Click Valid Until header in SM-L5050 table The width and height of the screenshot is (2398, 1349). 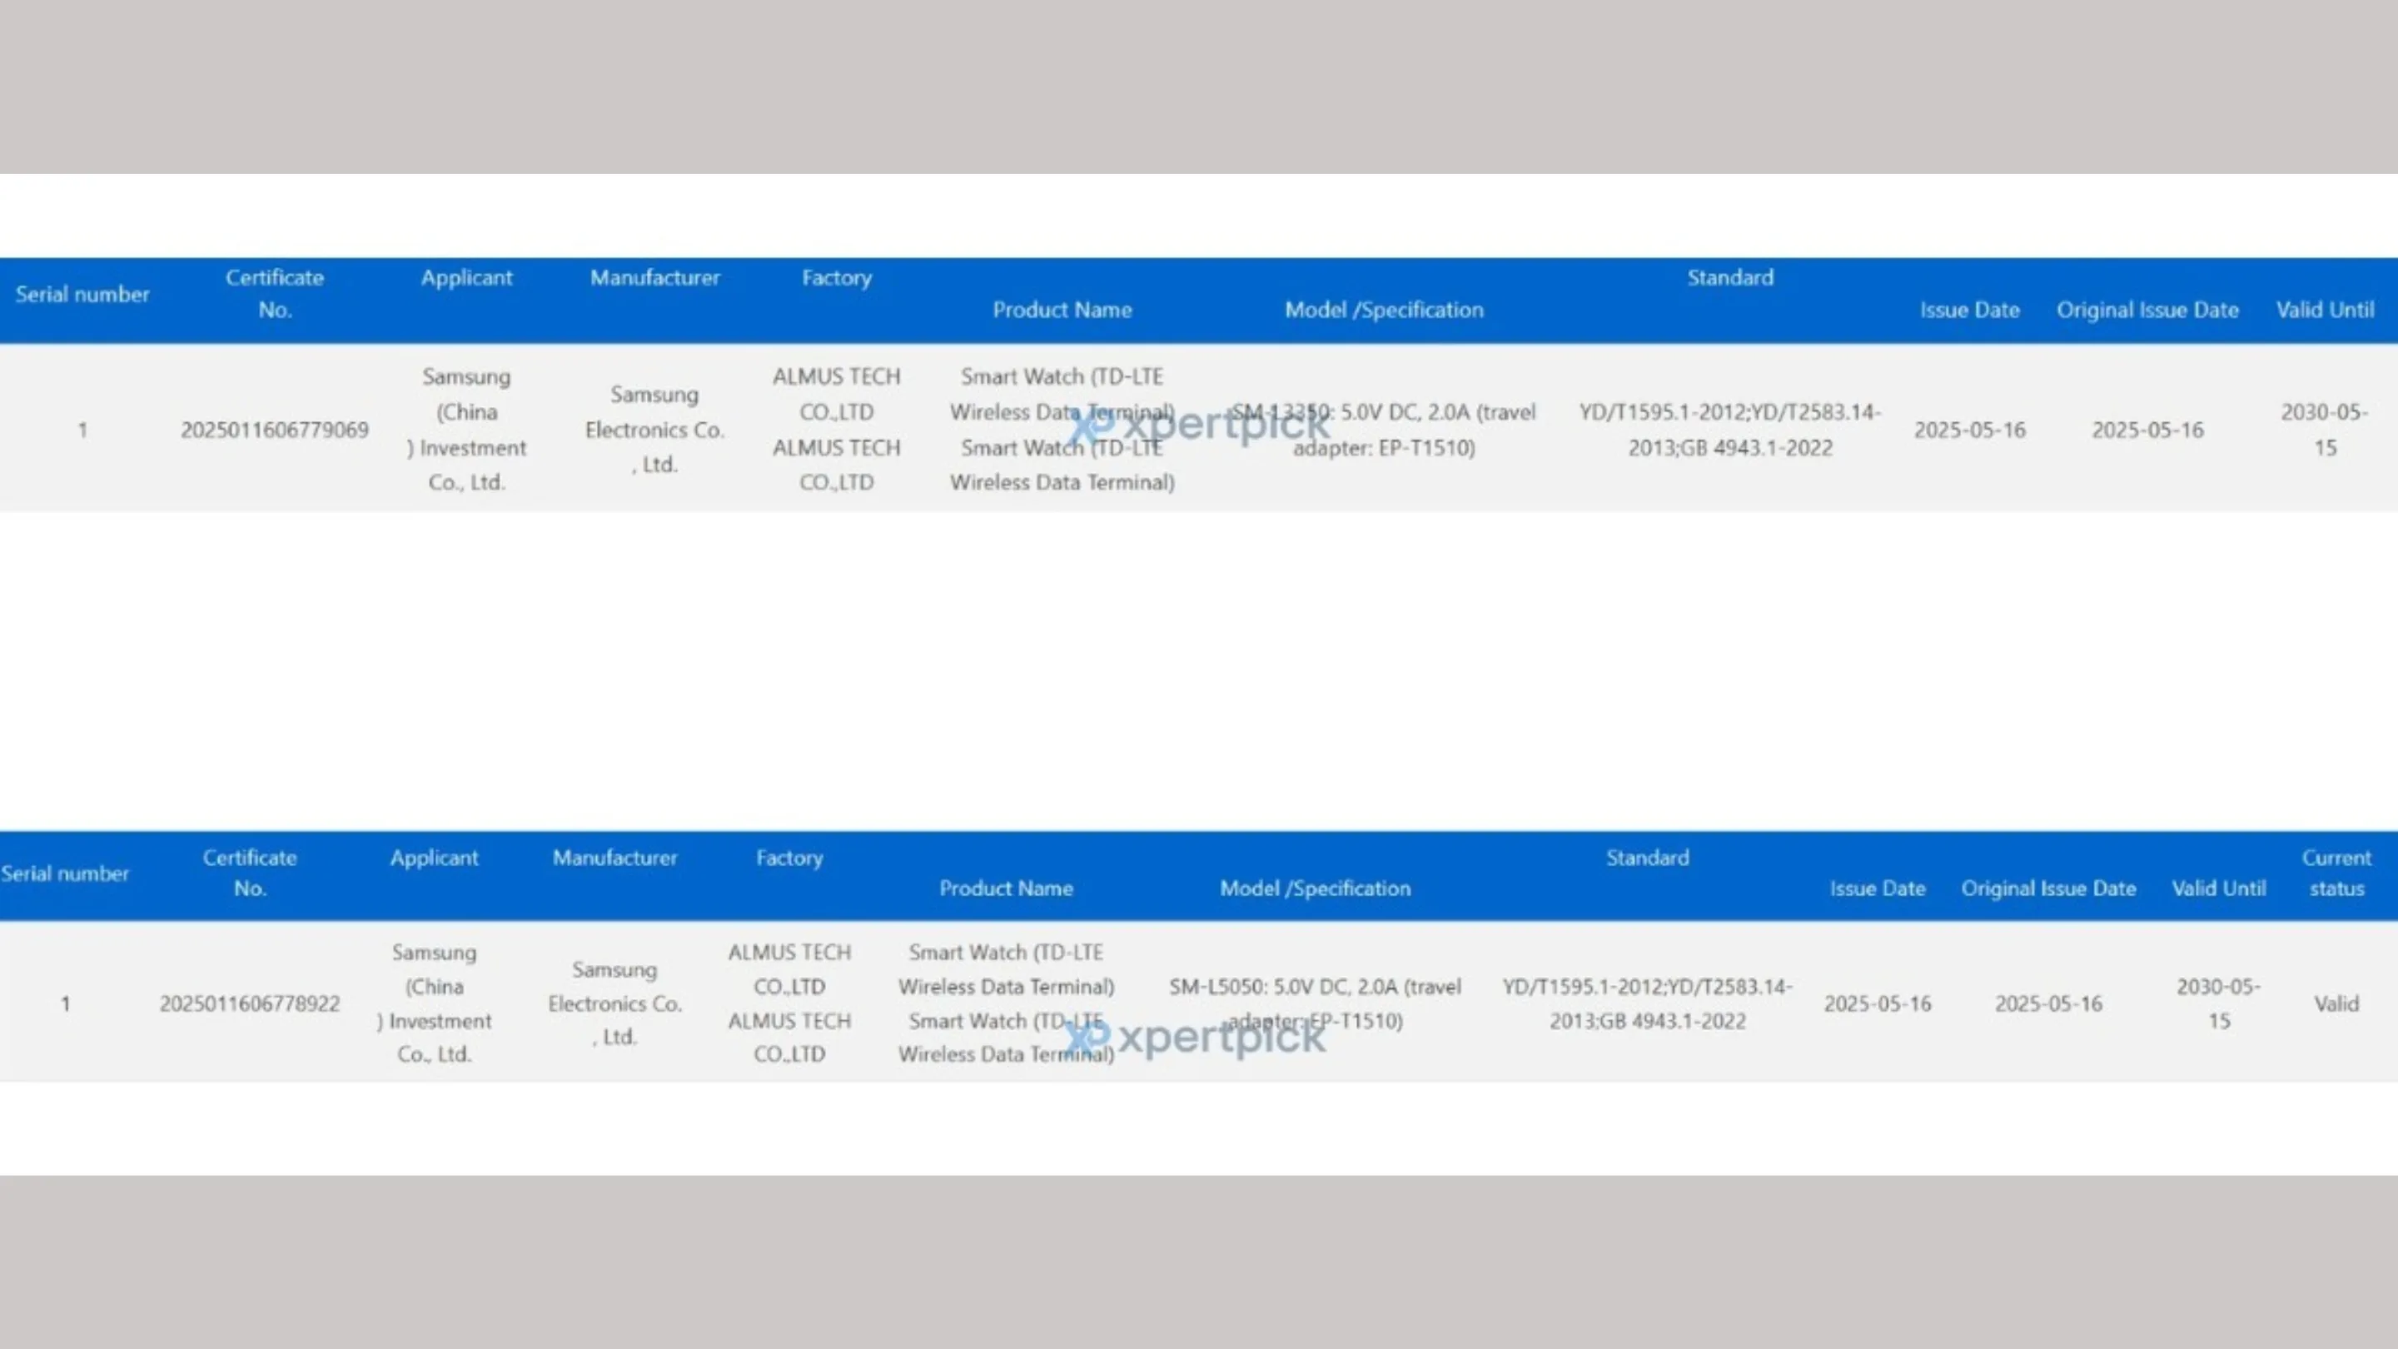pos(2218,889)
